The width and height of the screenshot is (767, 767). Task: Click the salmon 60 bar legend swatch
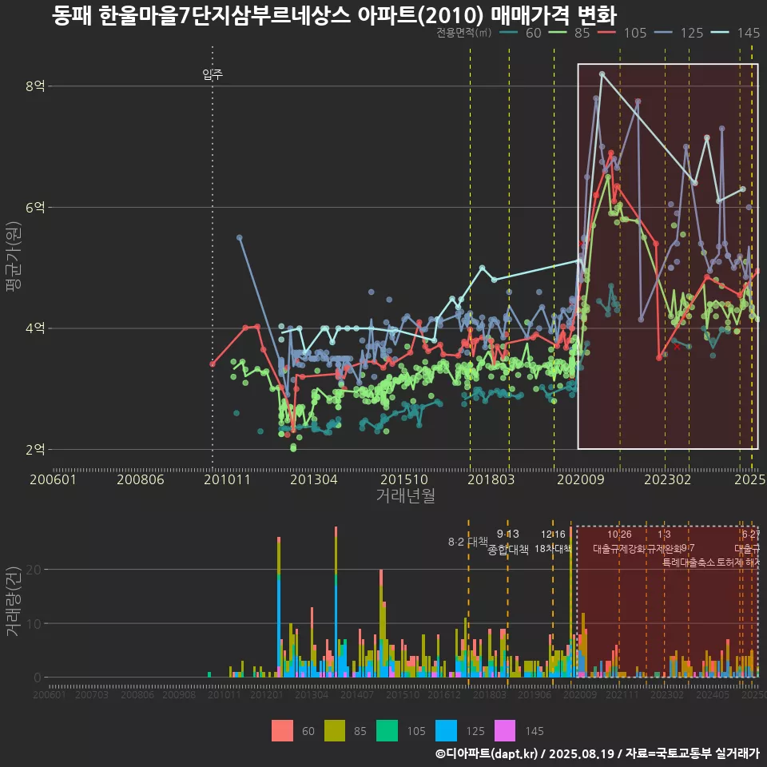(x=282, y=731)
